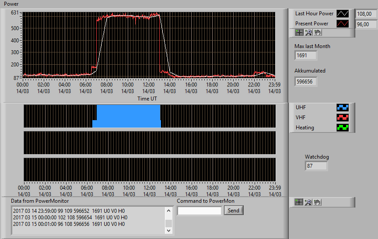This screenshot has width=378, height=239.
Task: Open the UHF blue plot style swatch
Action: pos(343,107)
